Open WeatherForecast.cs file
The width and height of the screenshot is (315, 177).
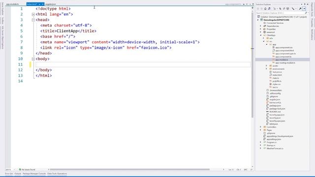(275, 148)
